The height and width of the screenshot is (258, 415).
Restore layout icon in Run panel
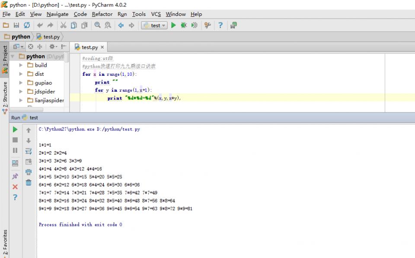coord(15,163)
